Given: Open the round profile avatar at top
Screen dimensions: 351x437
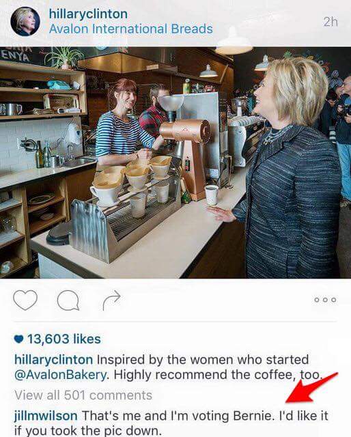Looking at the screenshot, I should point(25,21).
